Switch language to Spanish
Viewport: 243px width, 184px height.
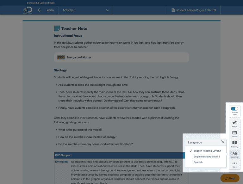198,162
